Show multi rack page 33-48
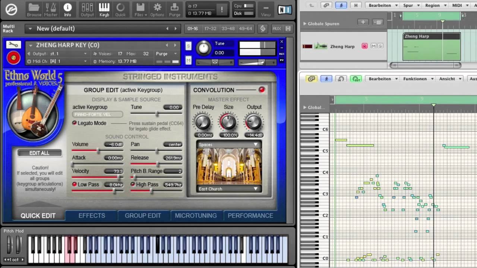The height and width of the screenshot is (268, 477). pyautogui.click(x=228, y=29)
